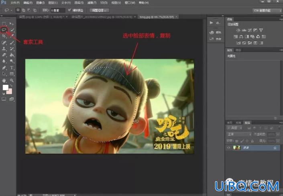Add a Levels adjustment
Screen dimensions: 283x196
click(x=244, y=30)
